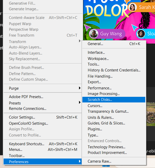Click the Guy Wang avatar photo

[94, 34]
